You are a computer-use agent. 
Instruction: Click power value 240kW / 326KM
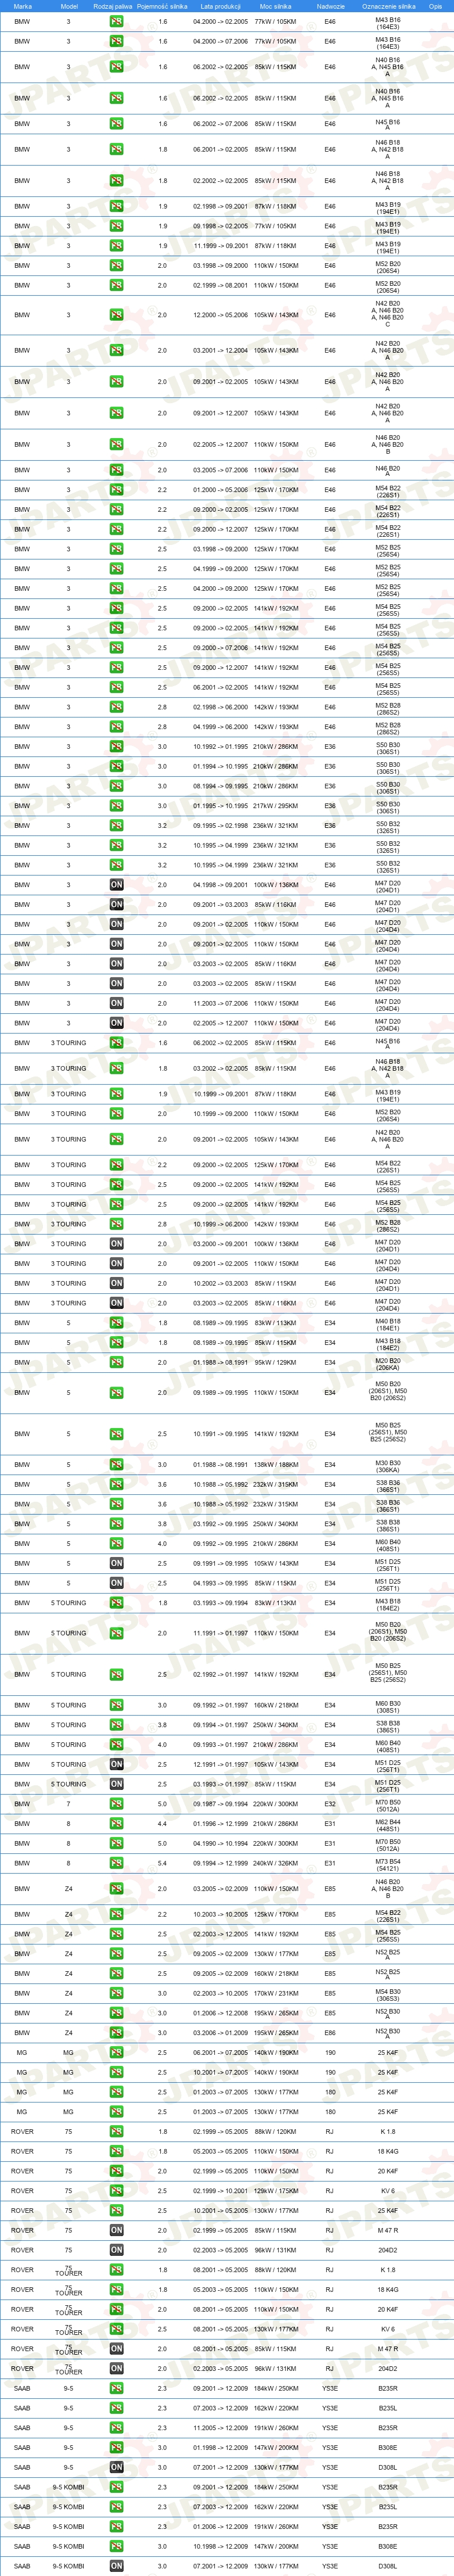pos(275,1863)
